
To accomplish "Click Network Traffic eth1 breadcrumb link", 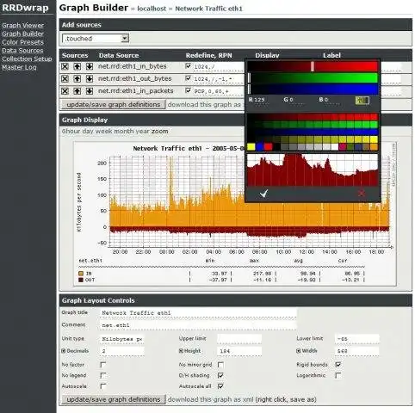I will pos(208,9).
